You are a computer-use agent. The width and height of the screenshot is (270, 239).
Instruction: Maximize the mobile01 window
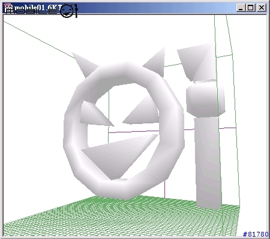251,8
